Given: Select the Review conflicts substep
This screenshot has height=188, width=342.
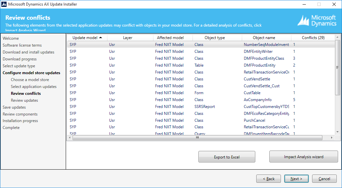Looking at the screenshot, I should pos(26,94).
